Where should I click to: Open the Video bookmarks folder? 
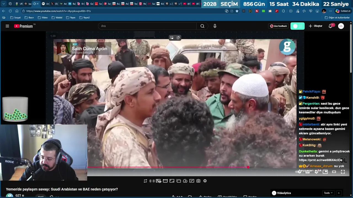[43, 18]
